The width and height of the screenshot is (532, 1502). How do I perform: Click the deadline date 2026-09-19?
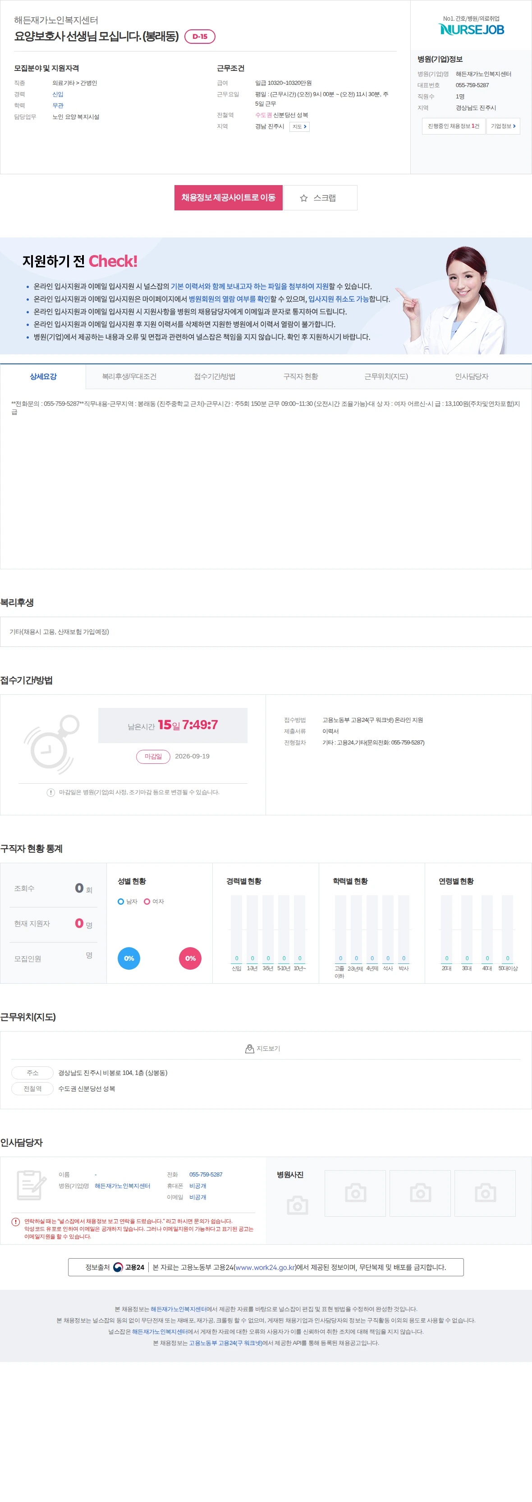point(192,756)
